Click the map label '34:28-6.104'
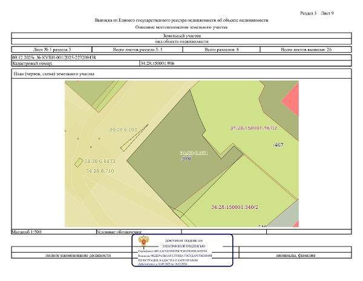 pyautogui.click(x=123, y=130)
